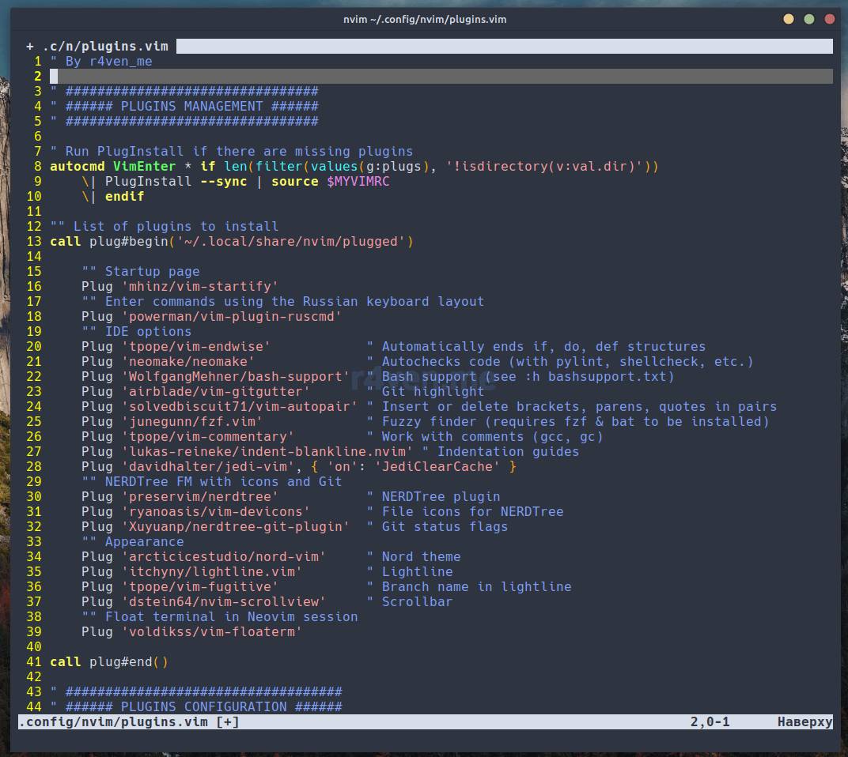
Task: Click the $MYVIMRC variable on line 9
Action: click(358, 182)
